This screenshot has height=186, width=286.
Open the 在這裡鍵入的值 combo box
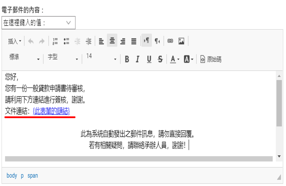[x=39, y=23]
